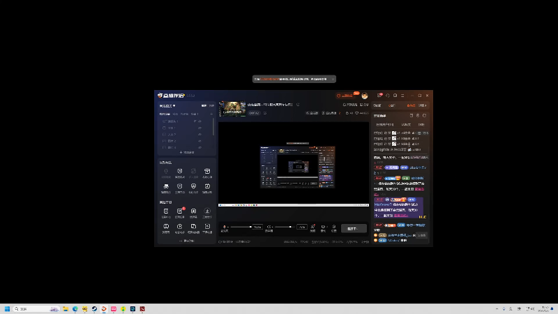
Task: Open the audience people icon in interactive grid
Action: [x=166, y=186]
